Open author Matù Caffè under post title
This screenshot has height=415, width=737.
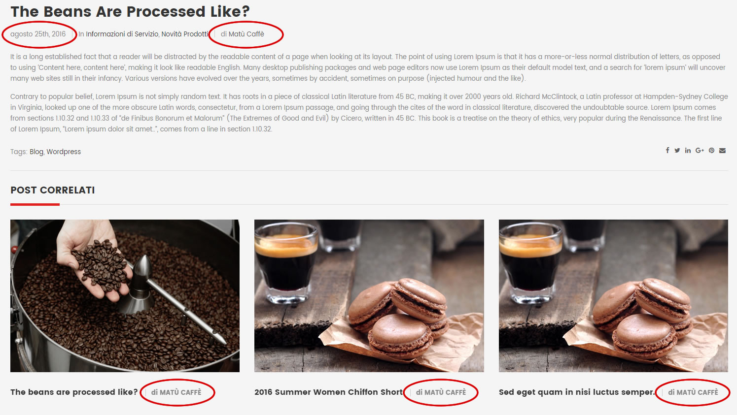[x=246, y=34]
